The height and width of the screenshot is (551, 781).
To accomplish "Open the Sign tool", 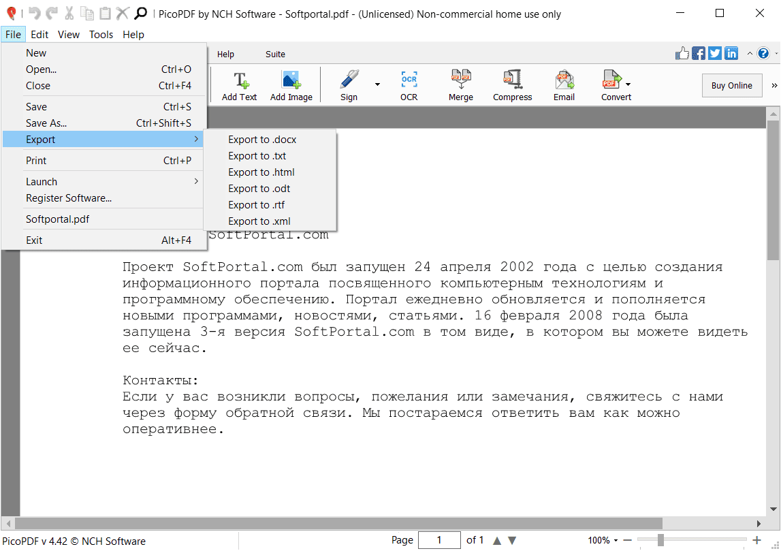I will coord(349,86).
